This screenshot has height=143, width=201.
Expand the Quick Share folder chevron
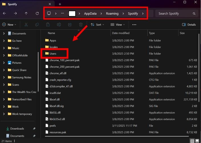(4, 70)
